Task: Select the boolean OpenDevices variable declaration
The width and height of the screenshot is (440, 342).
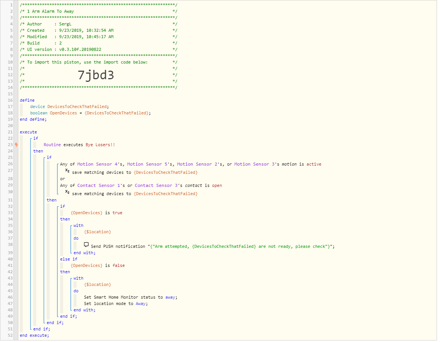Action: (90, 113)
